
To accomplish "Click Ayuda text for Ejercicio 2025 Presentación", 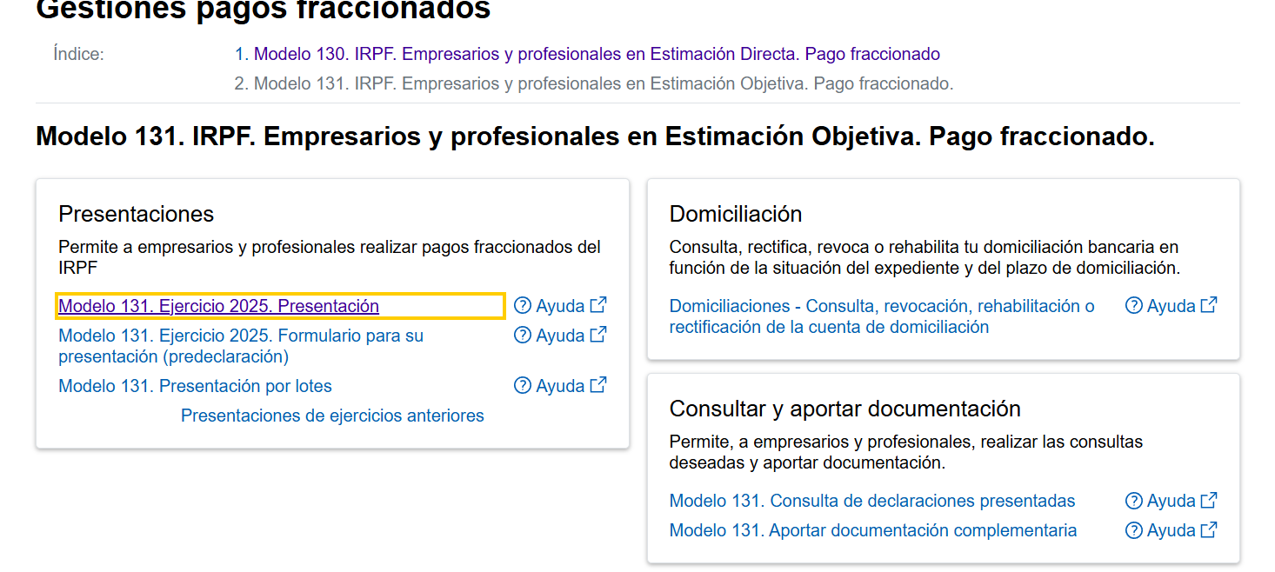I will tap(560, 306).
